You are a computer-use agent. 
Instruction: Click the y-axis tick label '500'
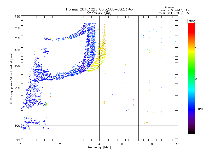pos(17,38)
